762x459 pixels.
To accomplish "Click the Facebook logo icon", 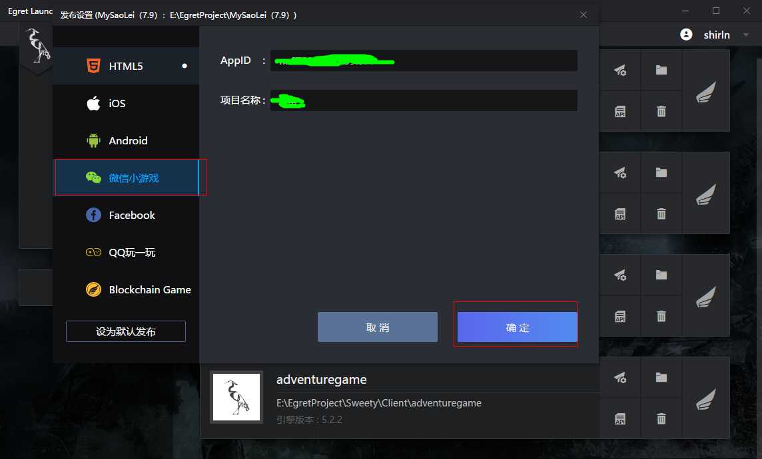I will 93,215.
